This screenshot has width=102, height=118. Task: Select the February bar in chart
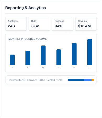point(28,58)
